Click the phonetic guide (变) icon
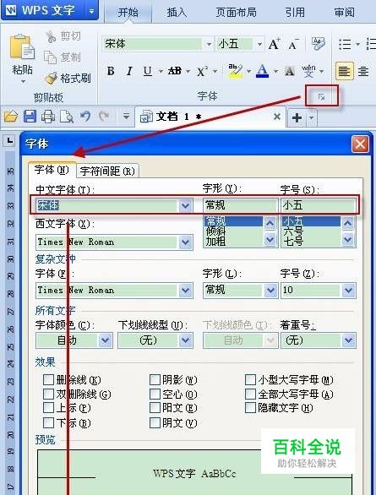Viewport: 376px width, 495px height. (308, 71)
